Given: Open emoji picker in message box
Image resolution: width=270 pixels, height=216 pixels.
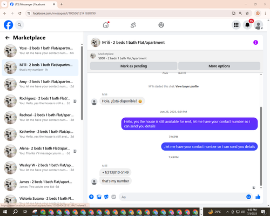Looking at the screenshot, I should click(x=248, y=197).
